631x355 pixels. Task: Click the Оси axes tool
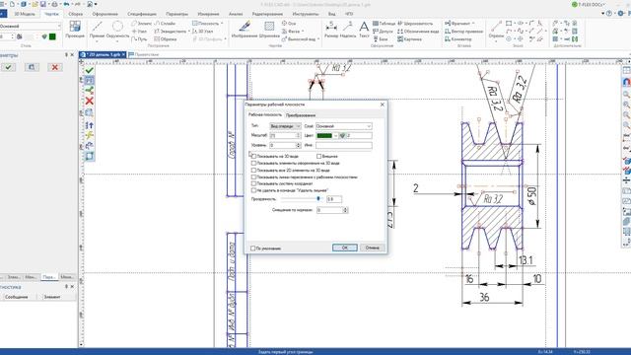click(x=289, y=24)
